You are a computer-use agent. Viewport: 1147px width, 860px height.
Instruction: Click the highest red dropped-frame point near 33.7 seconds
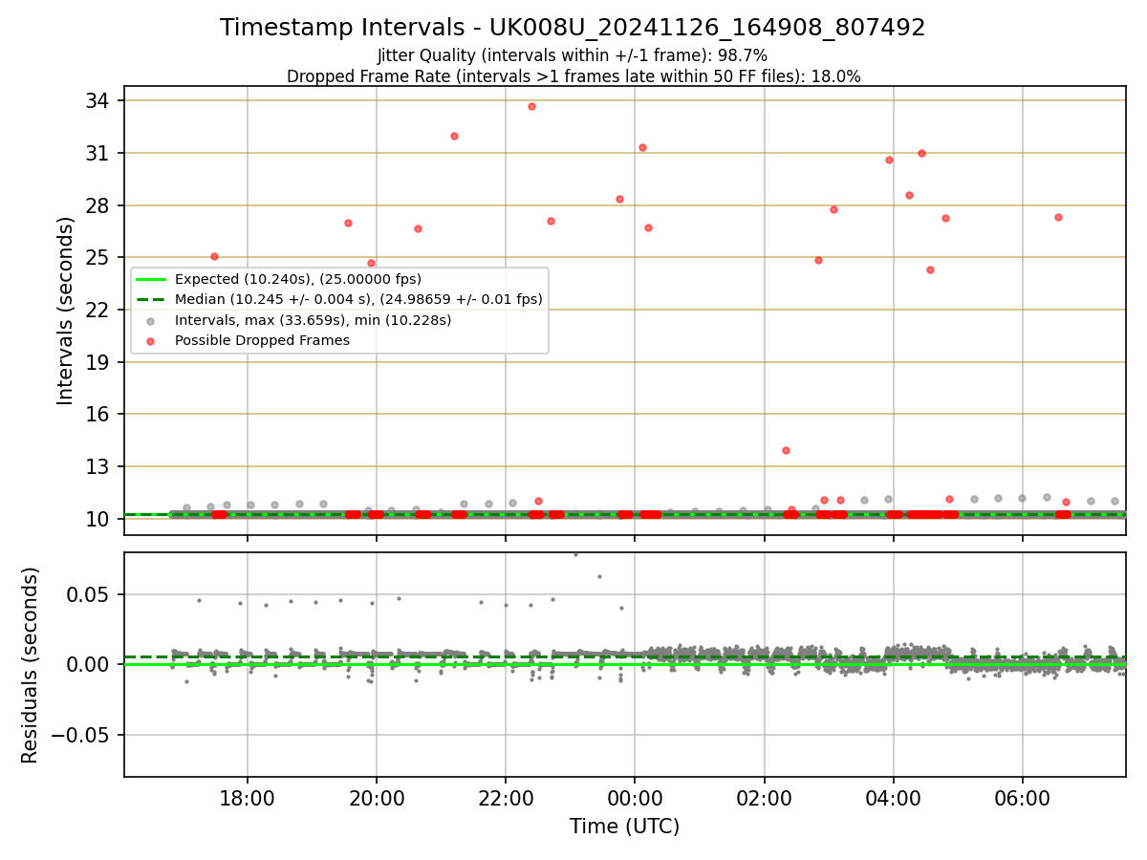531,106
